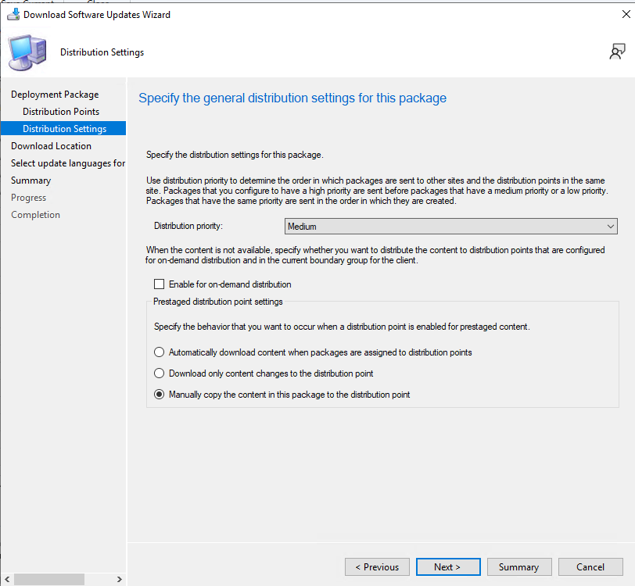635x586 pixels.
Task: Open the Distribution priority dropdown
Action: click(450, 227)
